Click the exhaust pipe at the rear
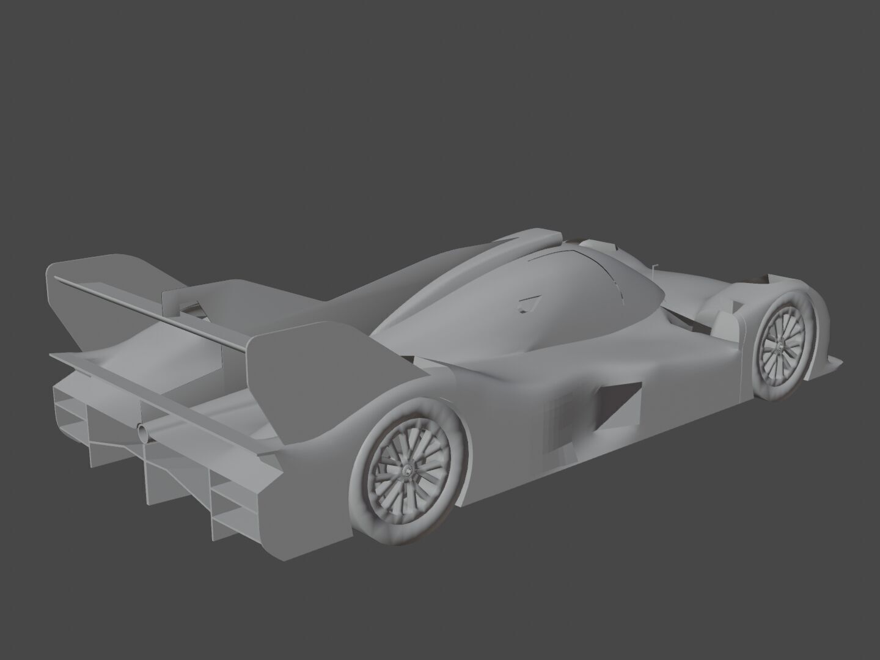The image size is (880, 660). 145,433
